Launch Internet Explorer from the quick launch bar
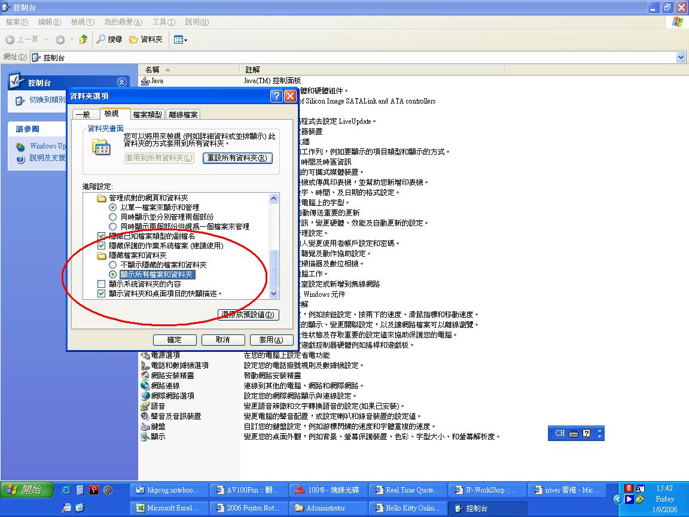The image size is (689, 517). tap(66, 490)
